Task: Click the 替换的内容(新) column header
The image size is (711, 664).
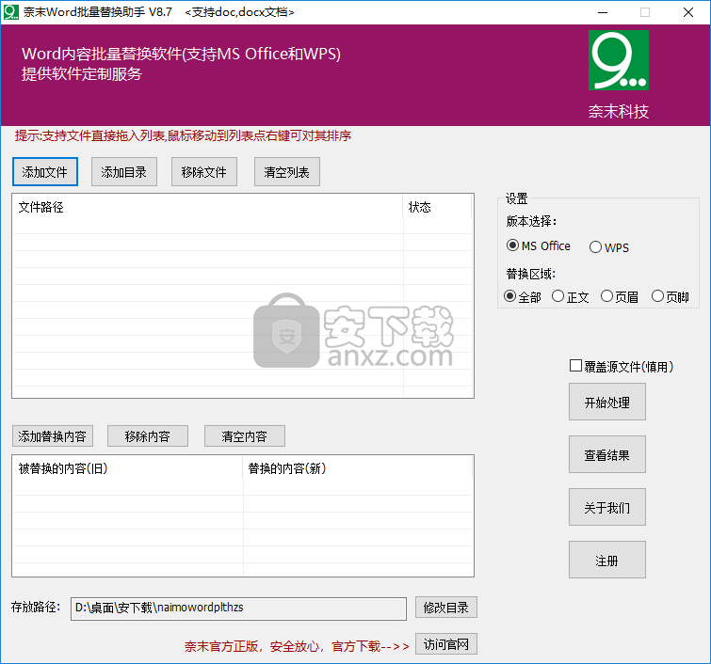Action: pyautogui.click(x=358, y=468)
